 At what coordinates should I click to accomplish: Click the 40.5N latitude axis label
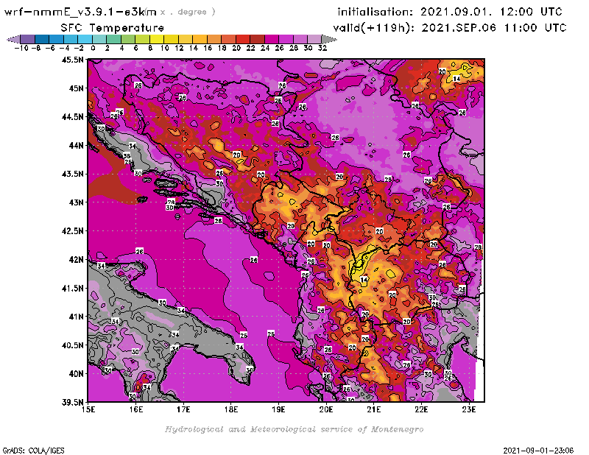pos(72,345)
